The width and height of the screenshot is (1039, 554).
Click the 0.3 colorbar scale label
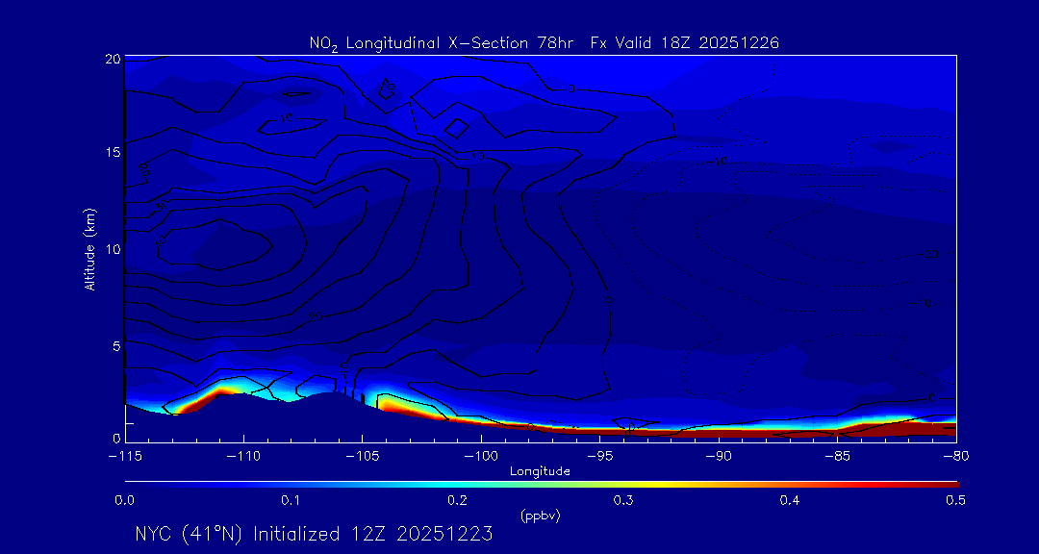coord(623,500)
